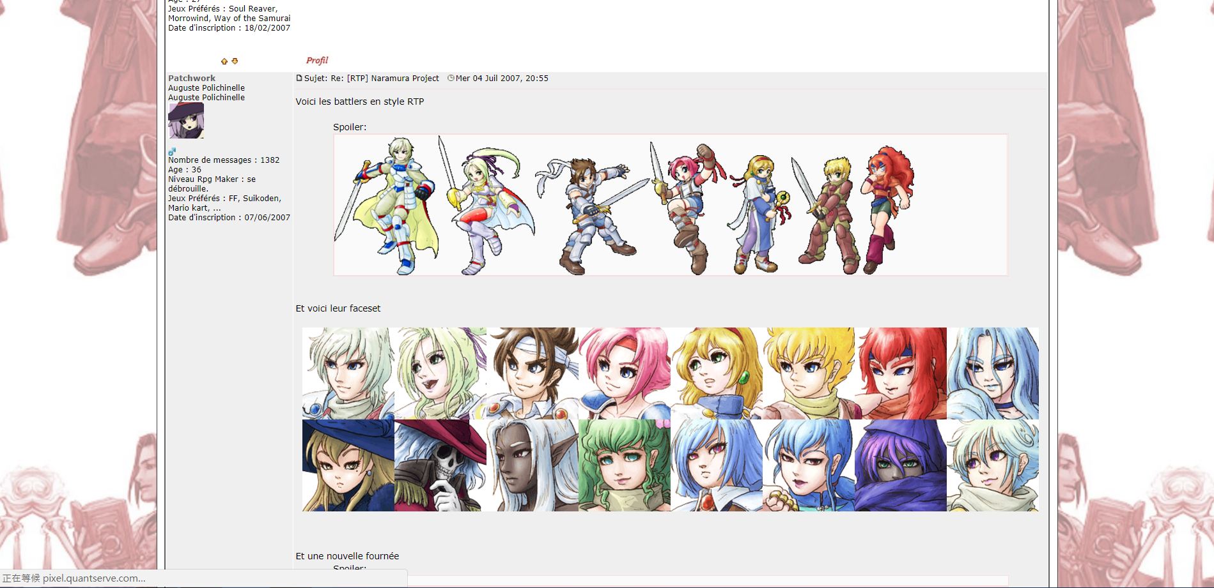Viewport: 1214px width, 588px height.
Task: Click the white-armored knight battler sprite
Action: (x=385, y=206)
